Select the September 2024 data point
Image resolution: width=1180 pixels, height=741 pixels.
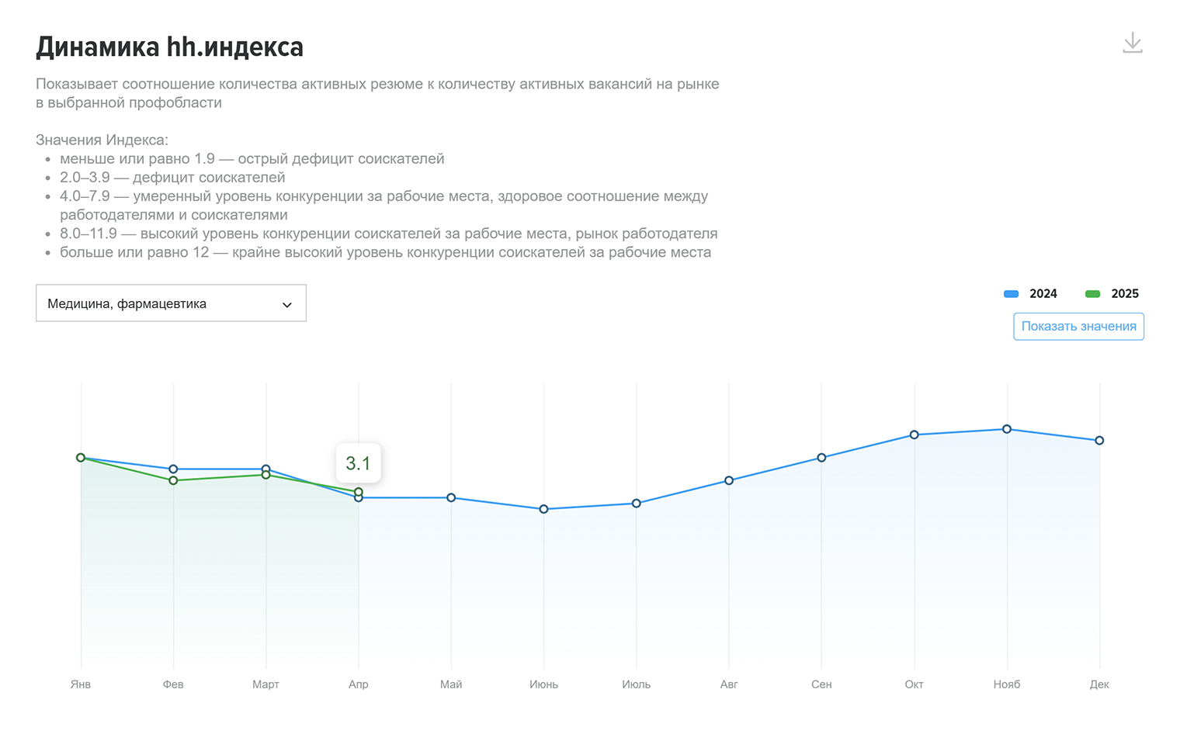pos(821,458)
